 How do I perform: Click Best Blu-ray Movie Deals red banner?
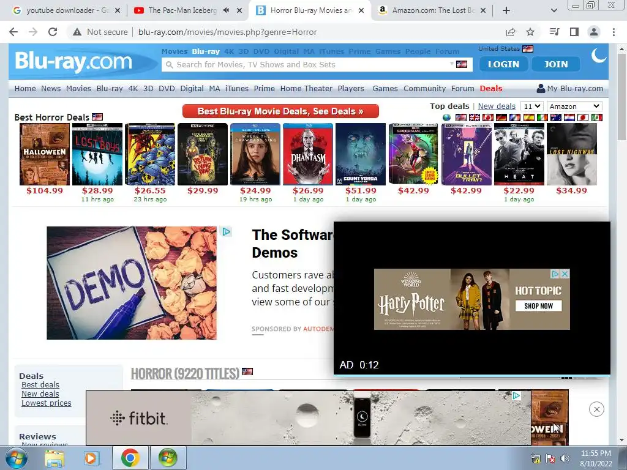tap(280, 111)
